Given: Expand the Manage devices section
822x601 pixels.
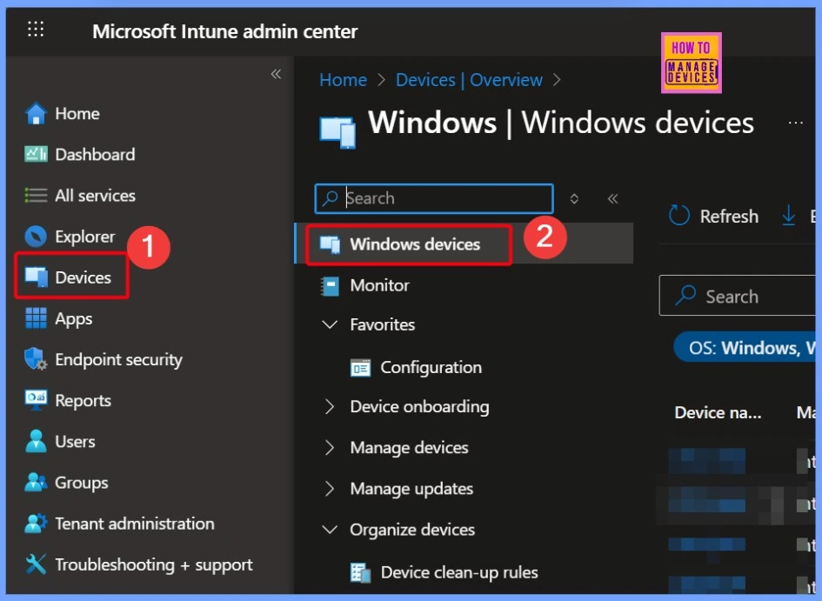Looking at the screenshot, I should pyautogui.click(x=329, y=447).
